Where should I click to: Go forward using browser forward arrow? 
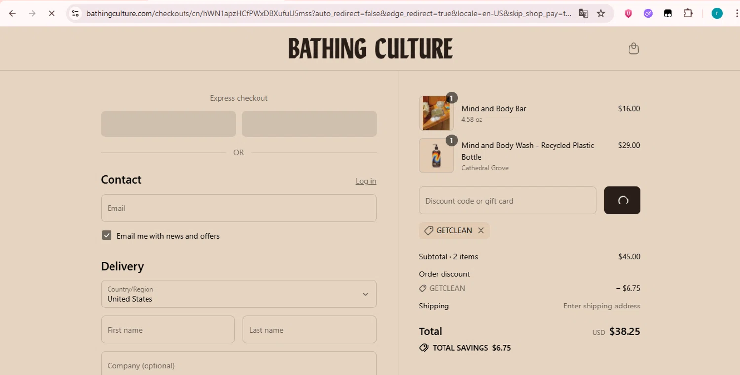(x=32, y=13)
